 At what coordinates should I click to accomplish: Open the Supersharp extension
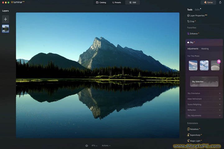point(194,135)
